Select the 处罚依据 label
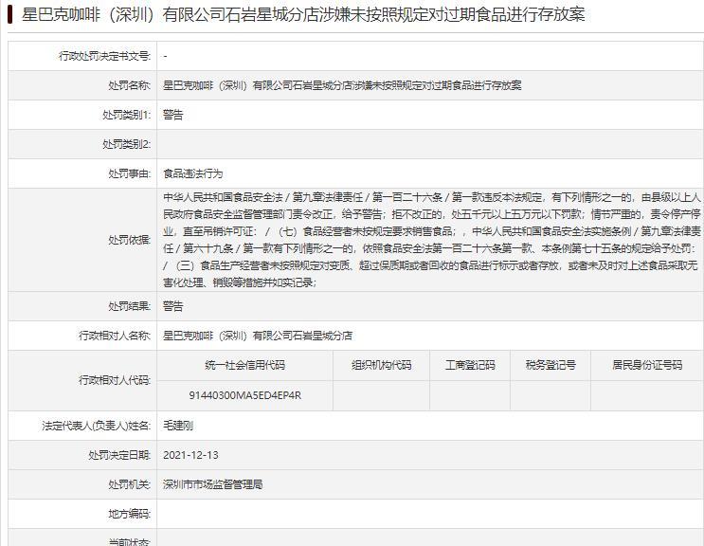Viewport: 704px width, 546px height. tap(129, 240)
